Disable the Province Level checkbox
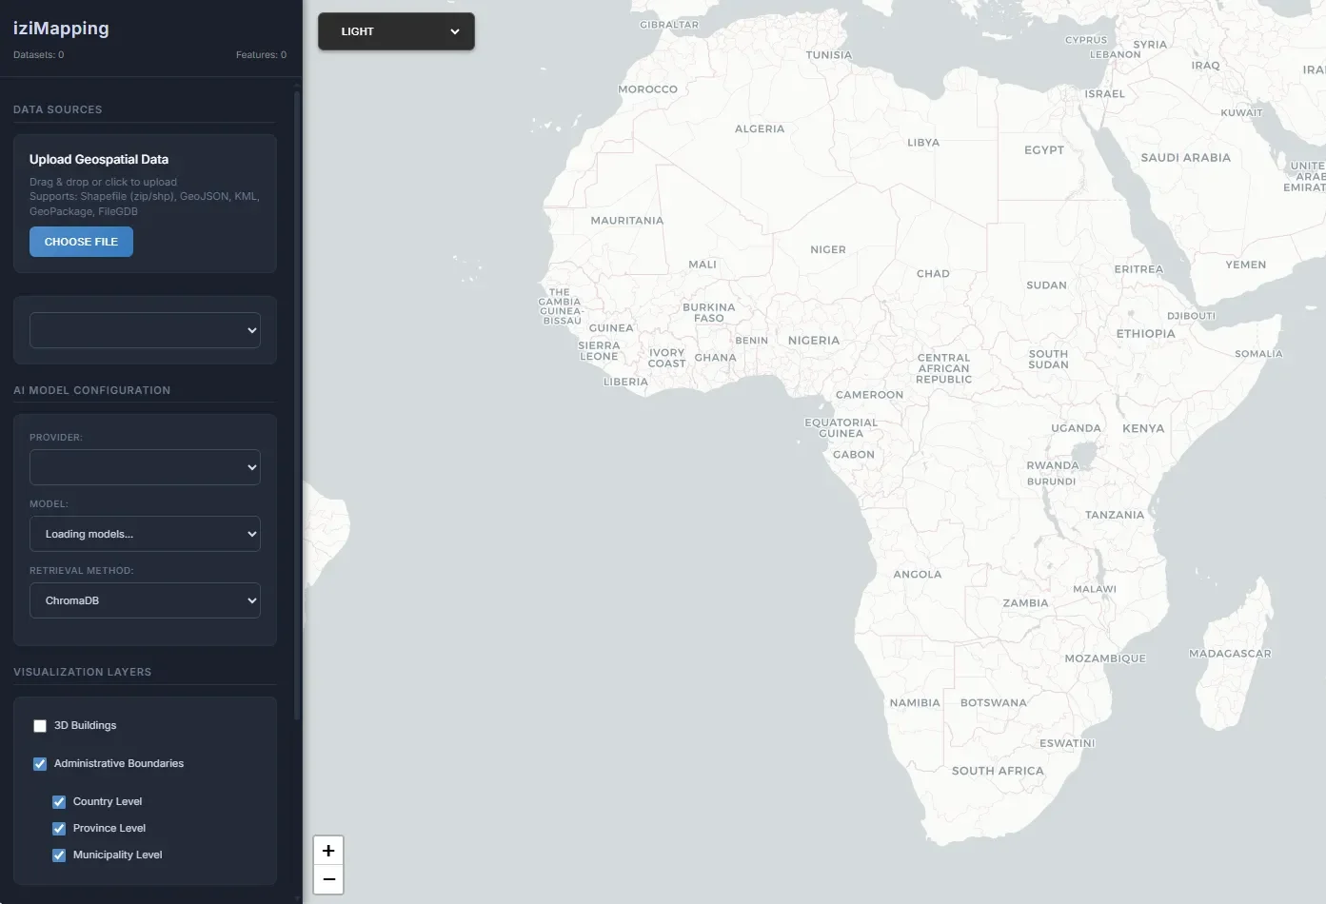Viewport: 1326px width, 904px height. [x=59, y=829]
